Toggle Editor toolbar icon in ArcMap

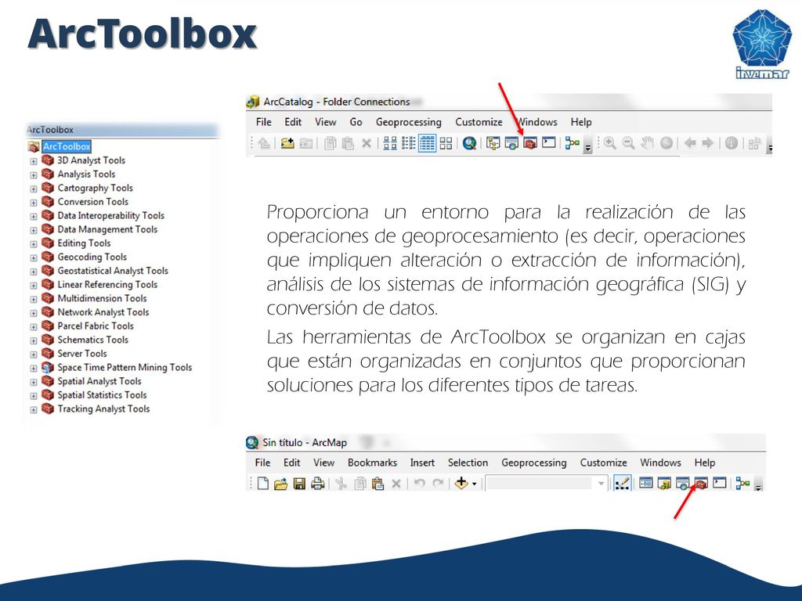[622, 483]
